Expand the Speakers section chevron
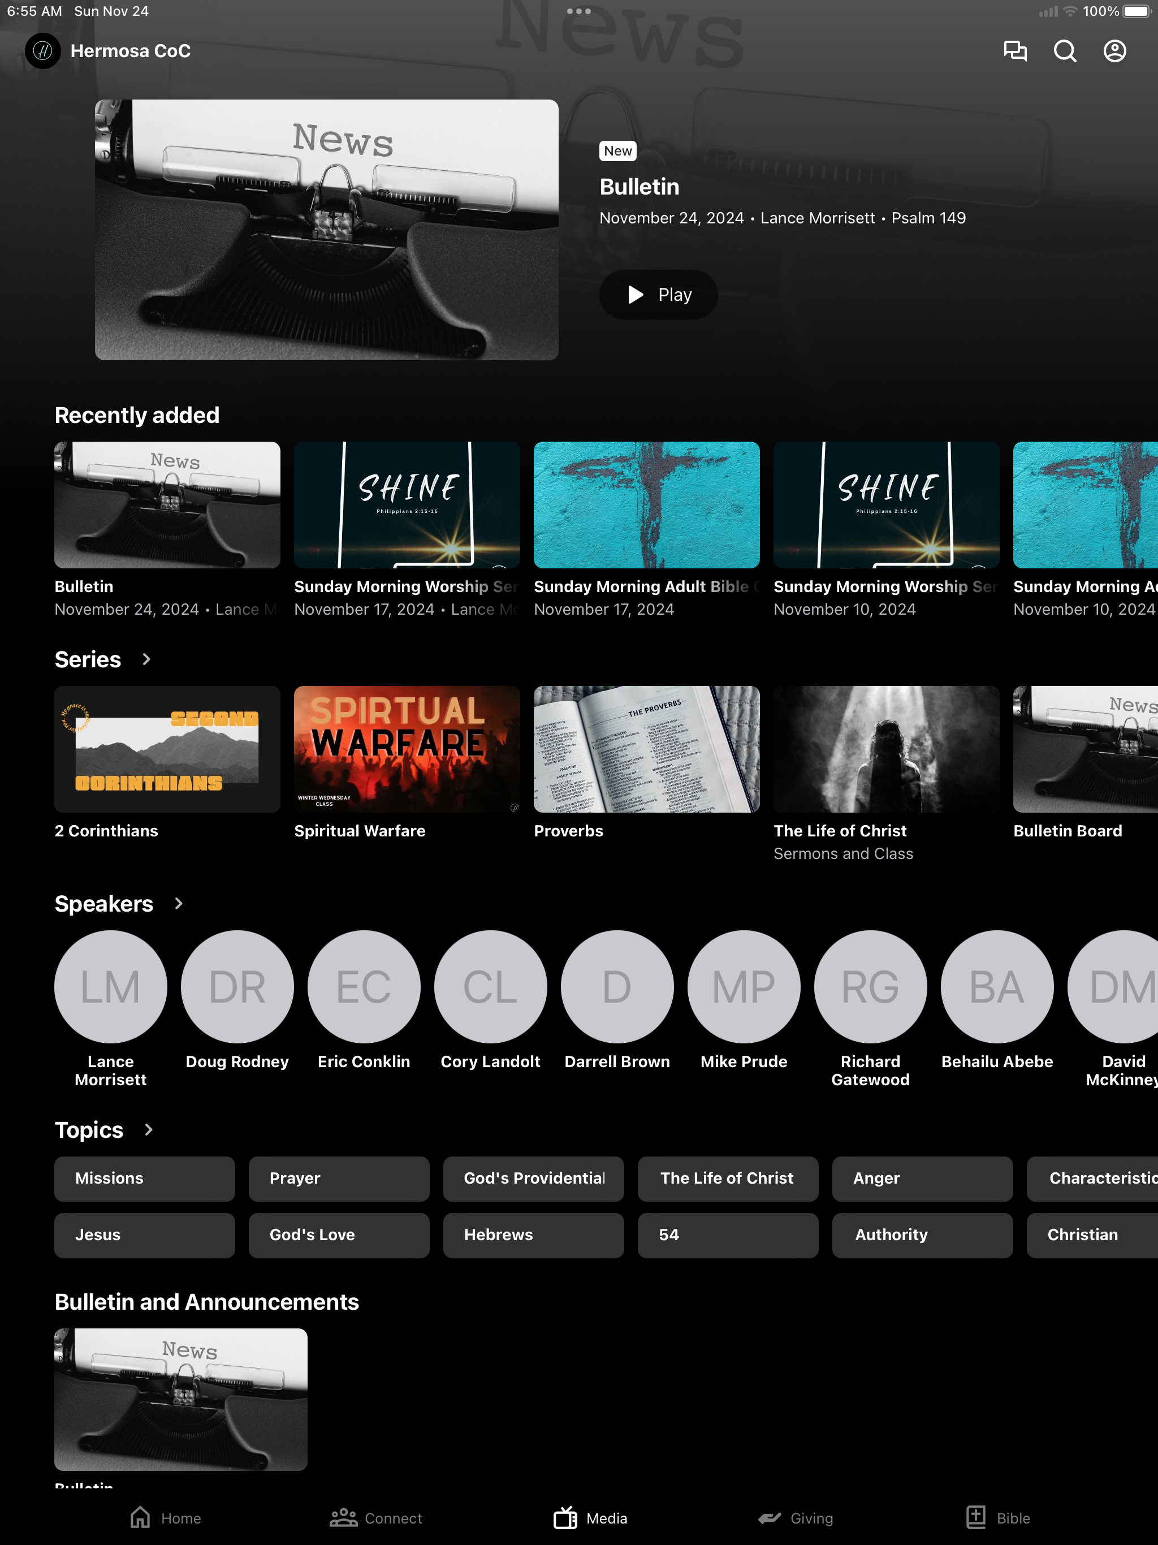This screenshot has height=1545, width=1158. [178, 904]
